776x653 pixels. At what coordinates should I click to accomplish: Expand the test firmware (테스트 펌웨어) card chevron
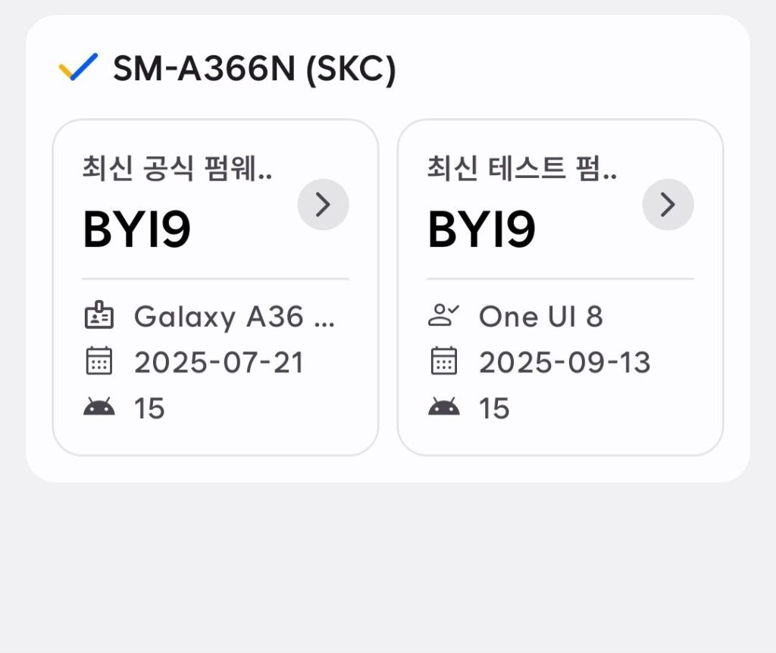click(x=668, y=205)
